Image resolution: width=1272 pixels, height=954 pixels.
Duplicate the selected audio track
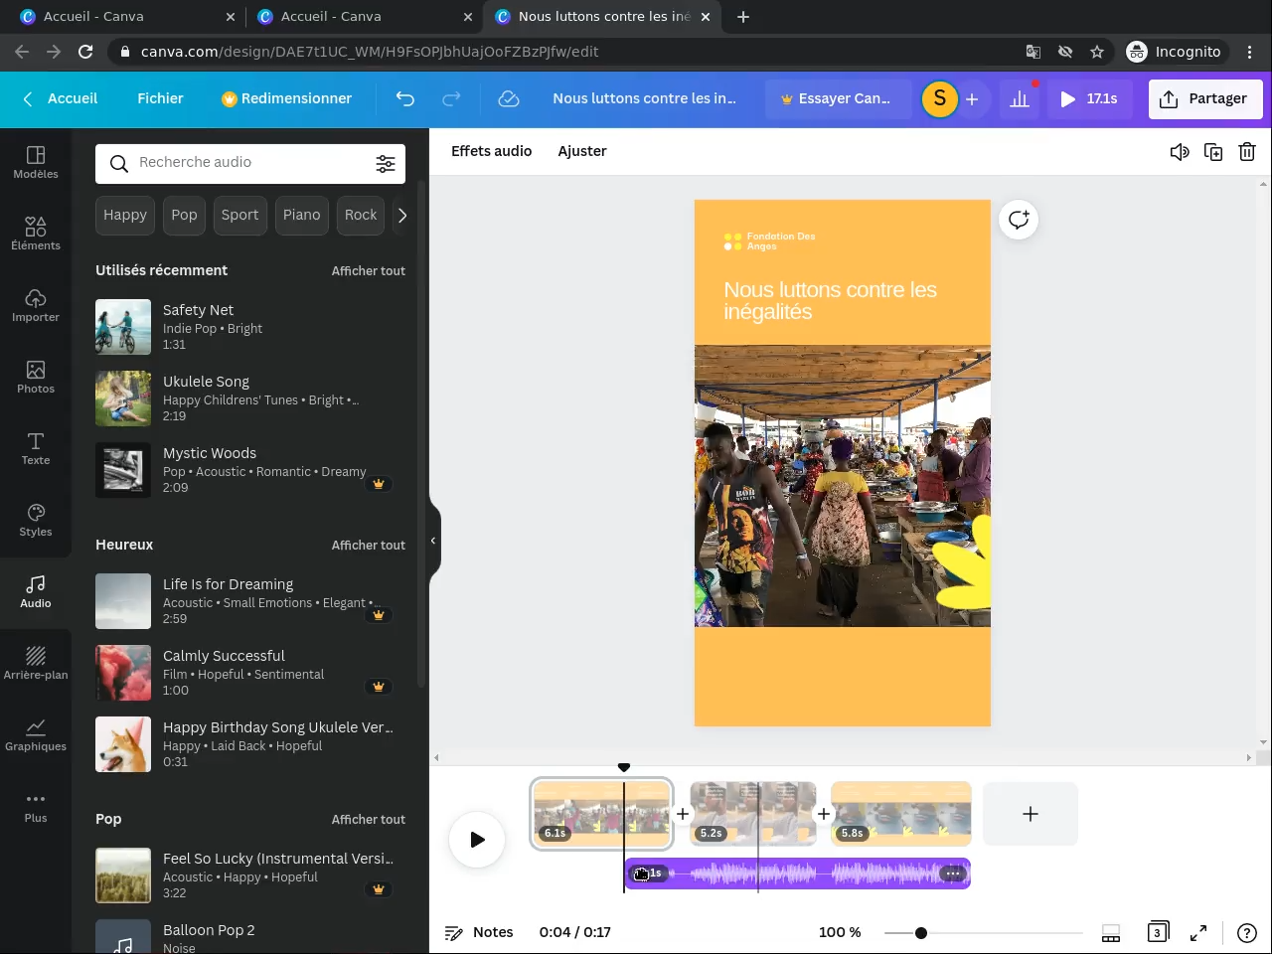click(1213, 152)
